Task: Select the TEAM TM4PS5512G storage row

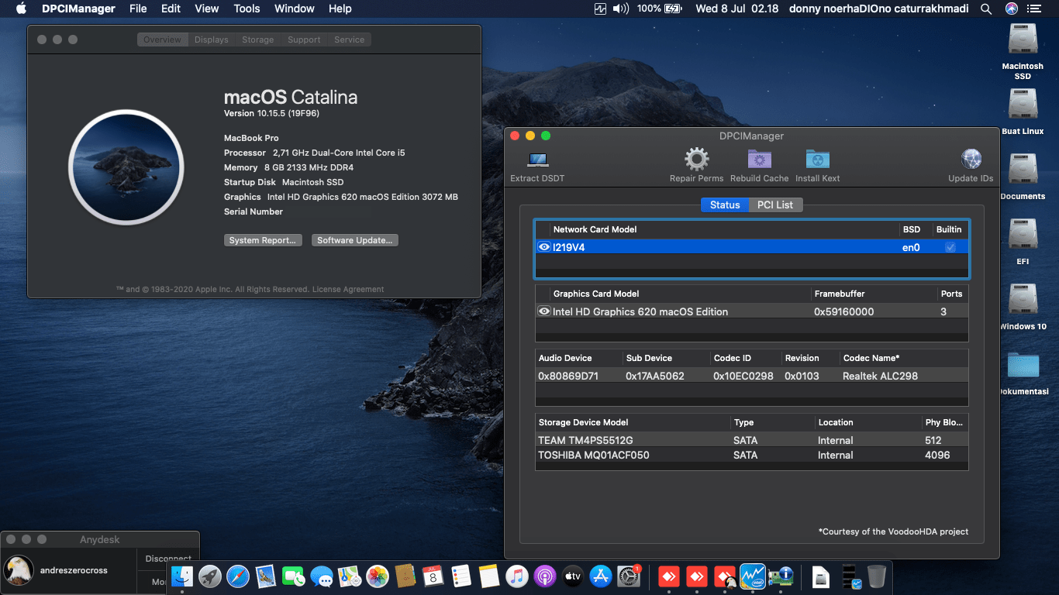Action: pyautogui.click(x=752, y=440)
